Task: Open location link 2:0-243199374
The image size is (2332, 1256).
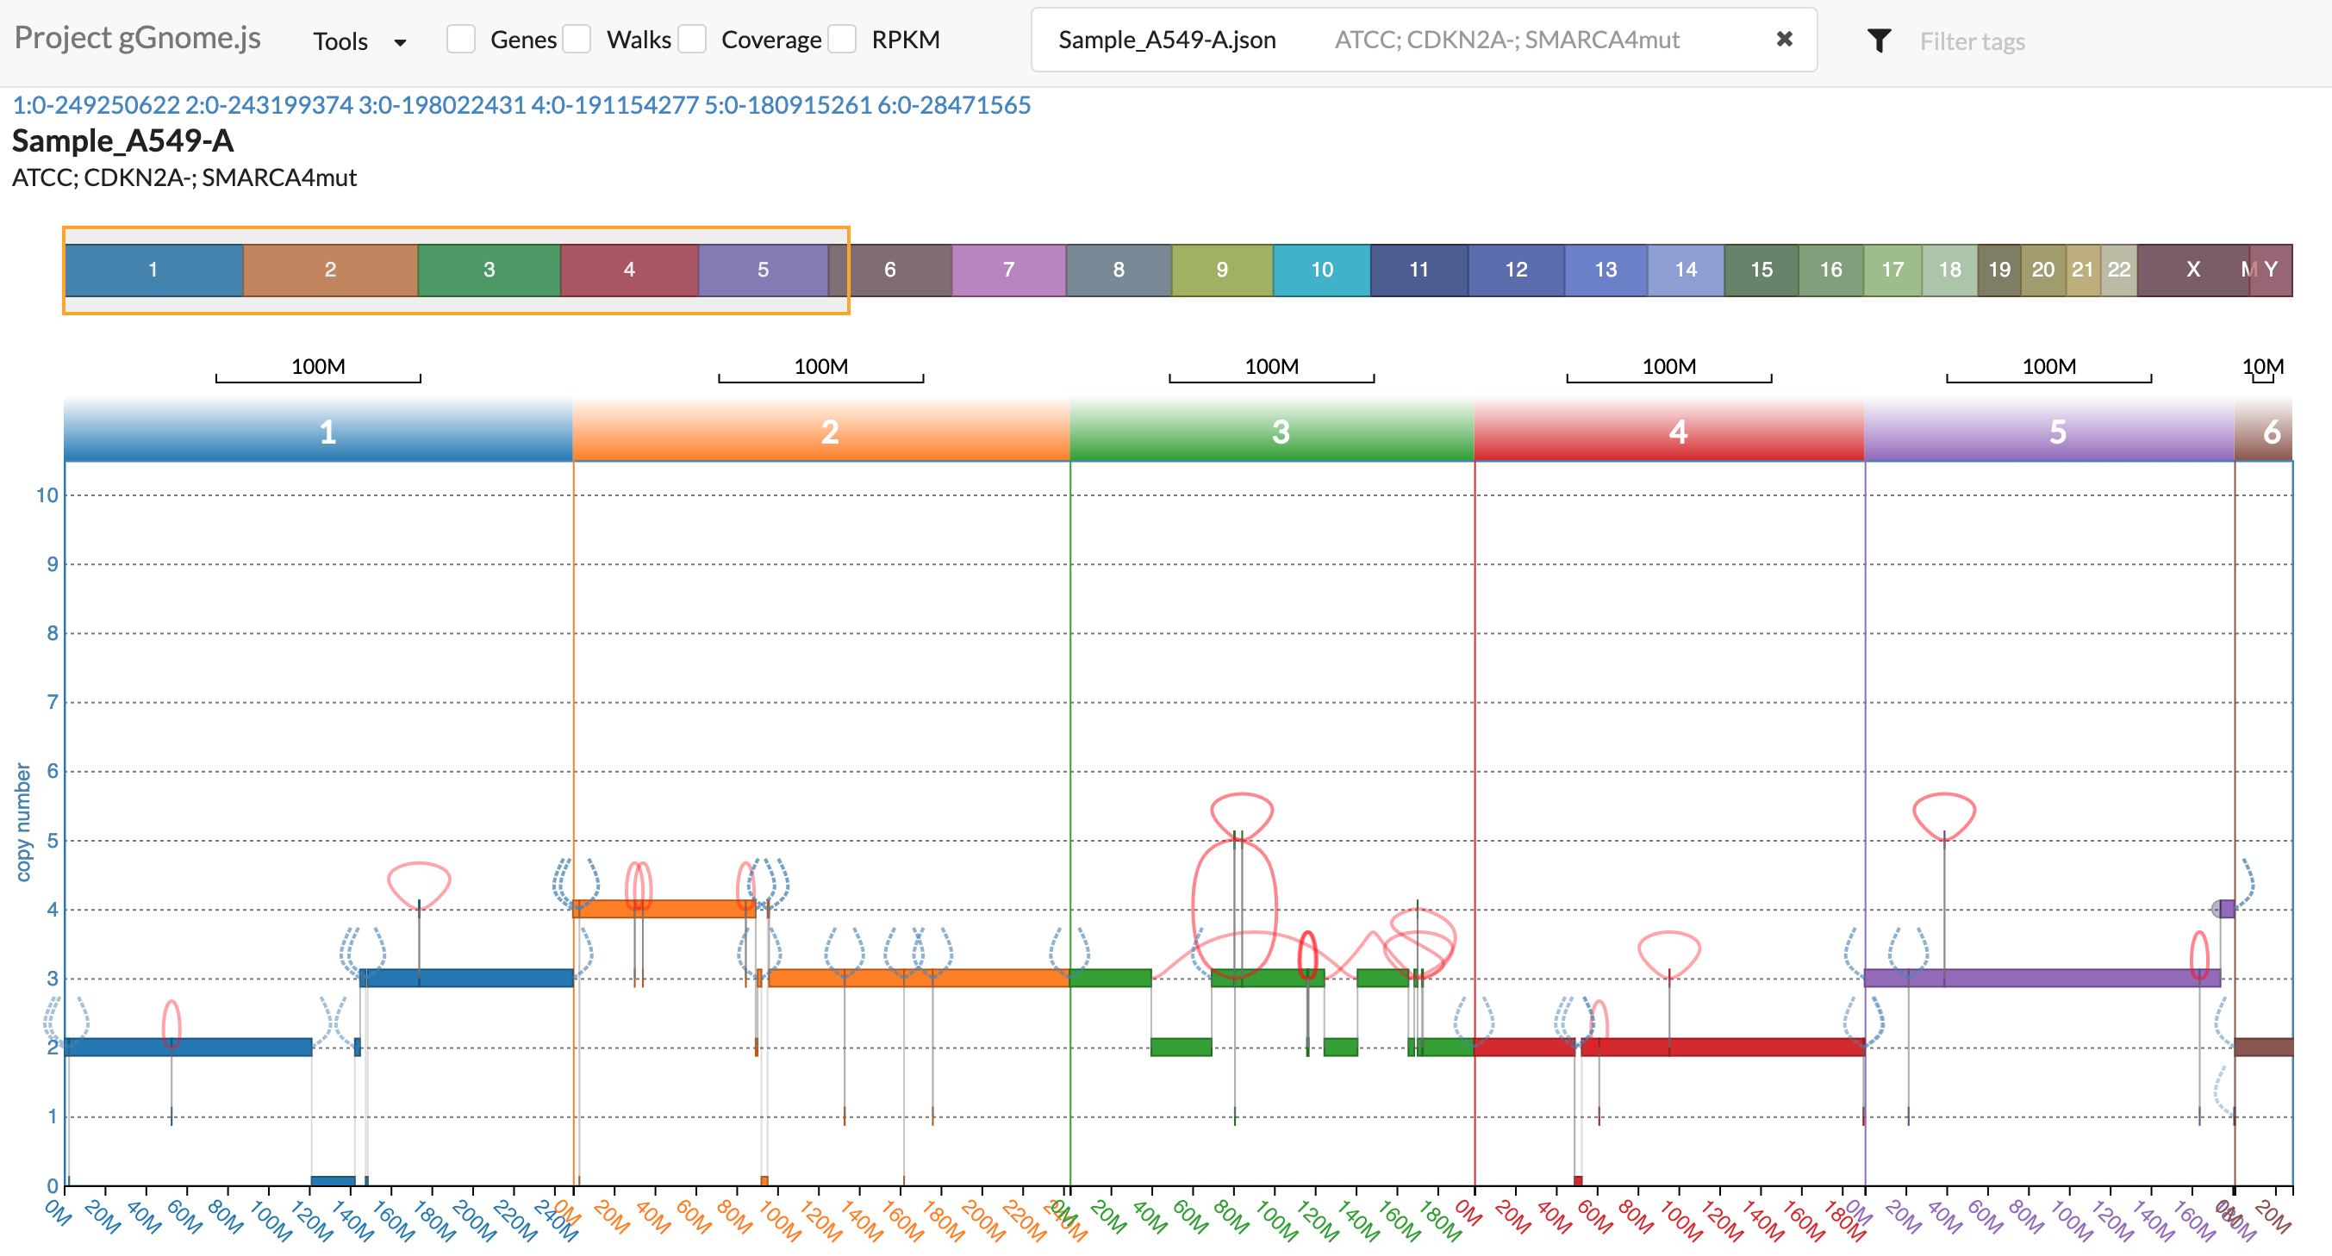Action: click(269, 105)
